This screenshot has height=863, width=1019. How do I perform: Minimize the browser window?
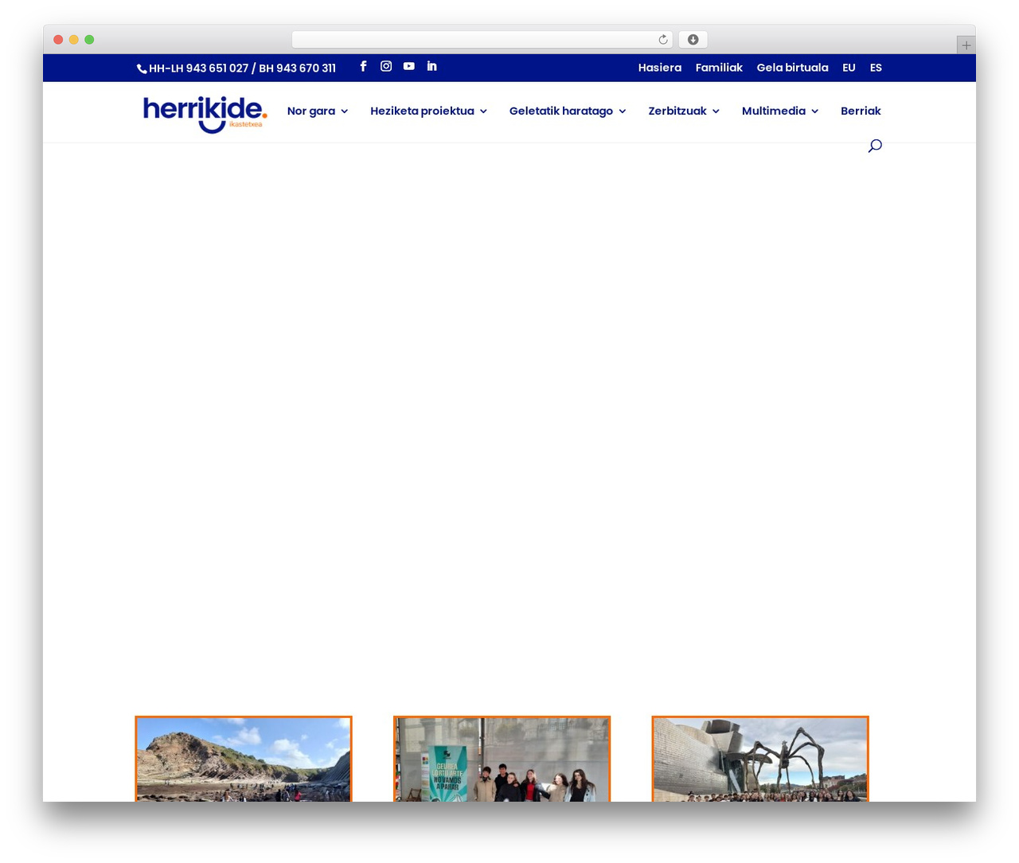click(74, 40)
